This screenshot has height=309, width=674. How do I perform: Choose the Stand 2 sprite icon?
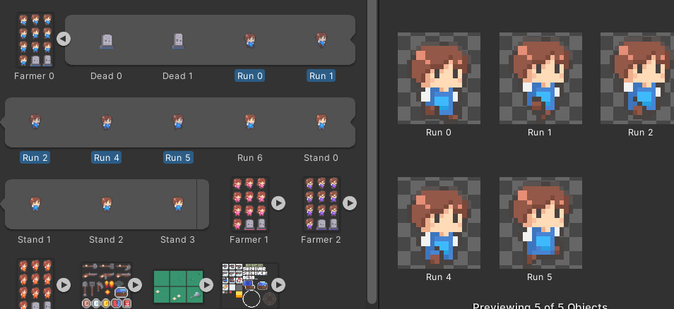pyautogui.click(x=106, y=204)
